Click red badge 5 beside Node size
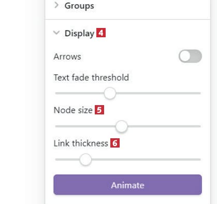 point(99,110)
